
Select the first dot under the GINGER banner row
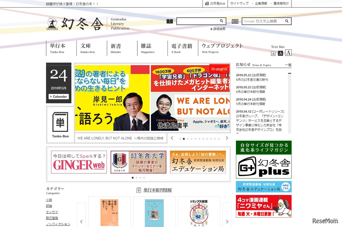[x=133, y=178]
